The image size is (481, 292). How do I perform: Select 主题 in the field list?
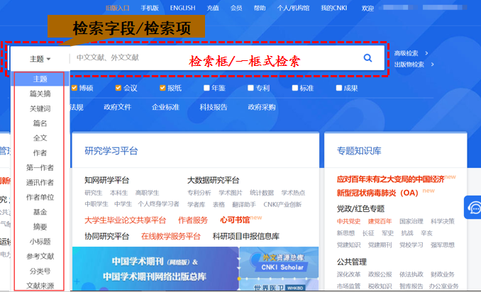click(40, 79)
